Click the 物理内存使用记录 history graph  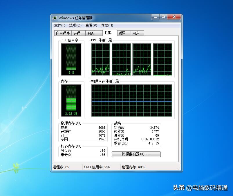pos(132,100)
